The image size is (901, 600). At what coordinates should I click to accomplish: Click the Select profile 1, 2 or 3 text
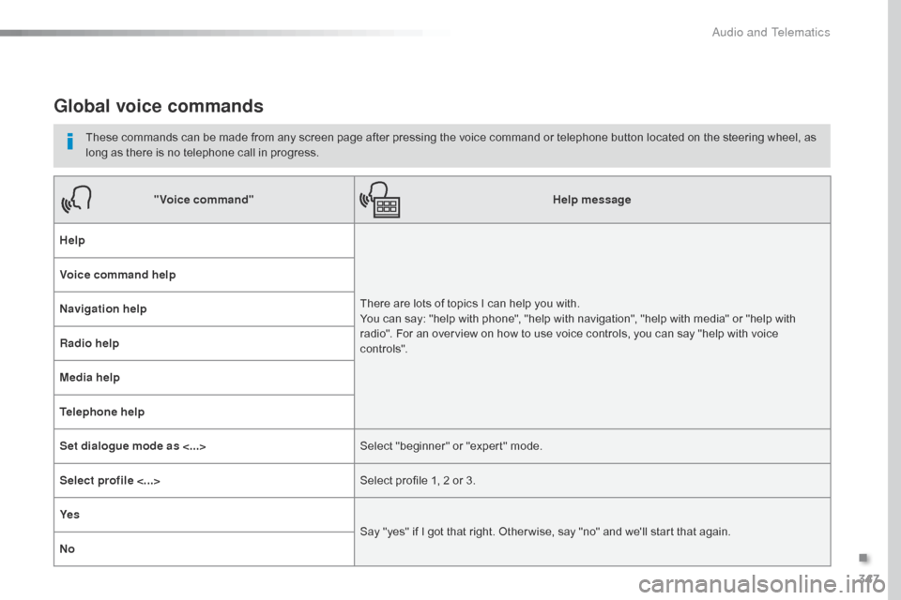click(418, 480)
